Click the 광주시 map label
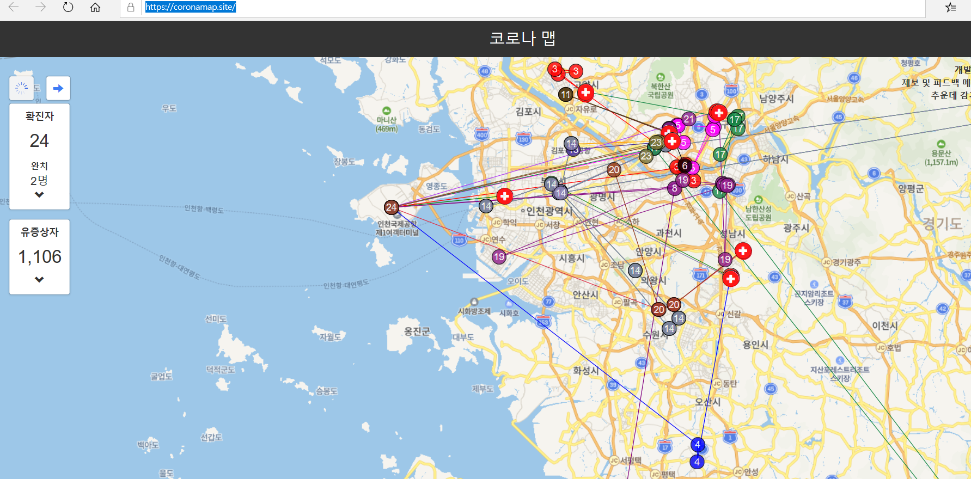The width and height of the screenshot is (971, 479). coord(796,228)
